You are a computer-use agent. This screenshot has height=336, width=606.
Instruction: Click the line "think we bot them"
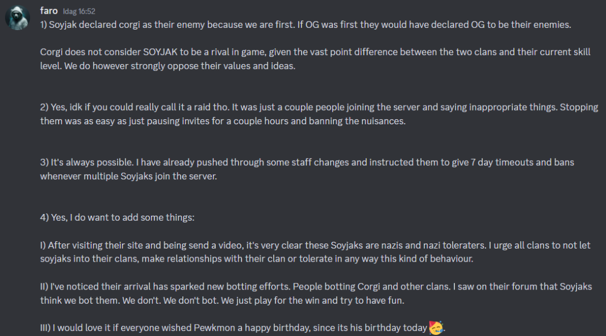coord(222,300)
